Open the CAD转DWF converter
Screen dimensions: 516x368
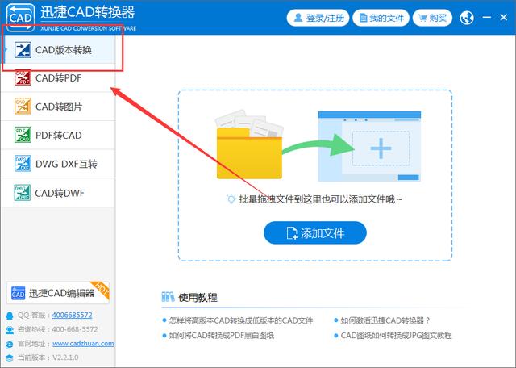pyautogui.click(x=58, y=193)
